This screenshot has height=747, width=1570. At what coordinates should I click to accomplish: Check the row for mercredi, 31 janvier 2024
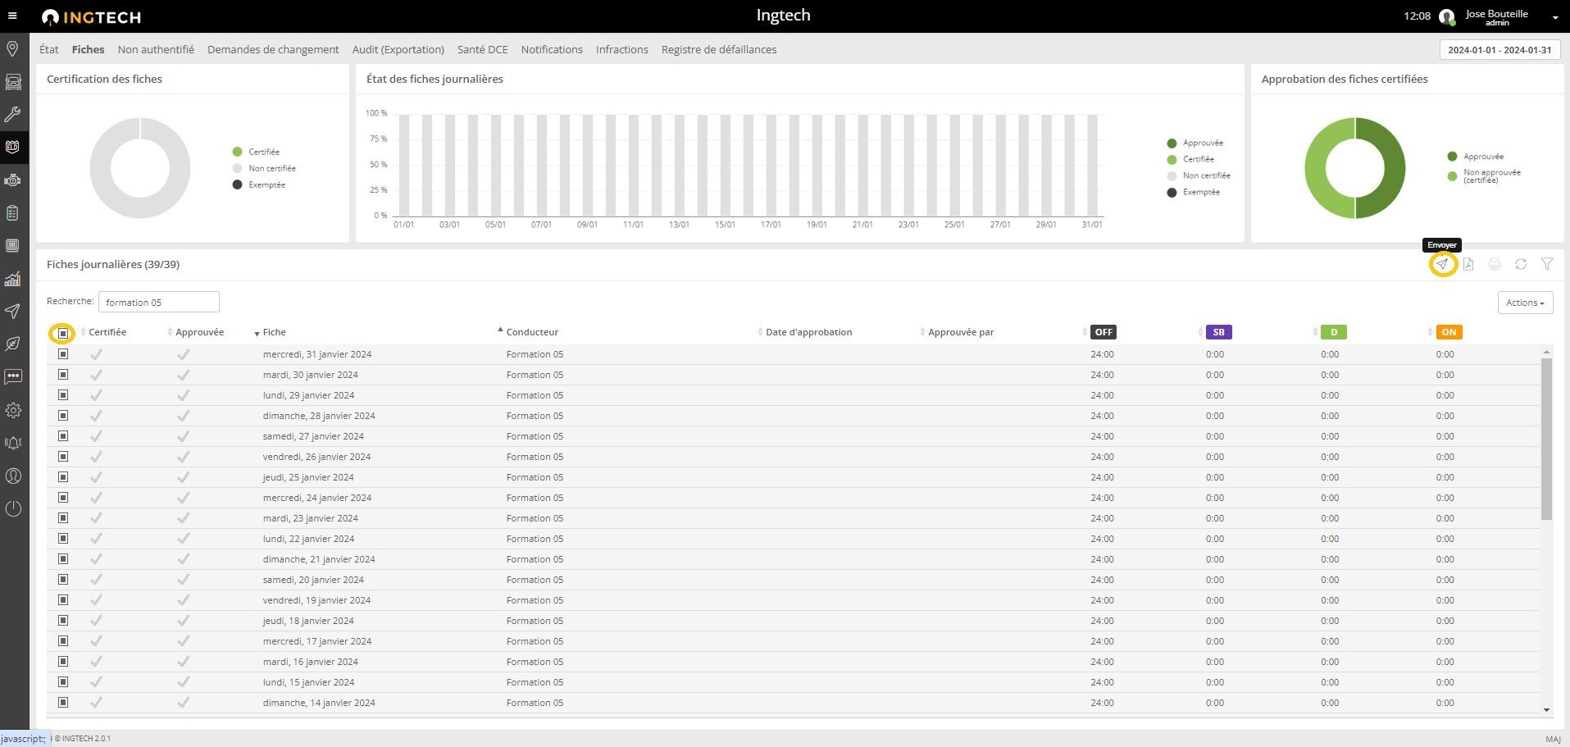[63, 354]
